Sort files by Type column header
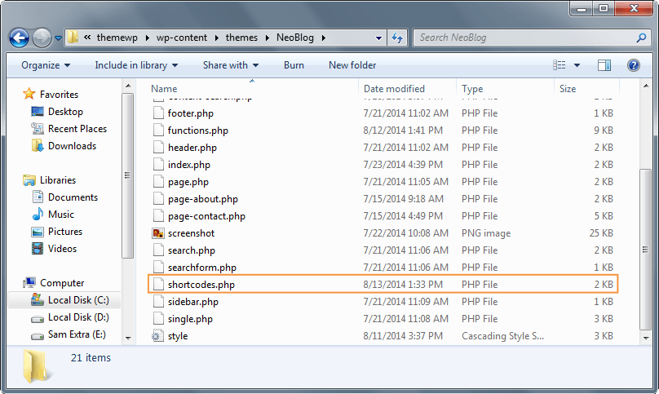 472,89
